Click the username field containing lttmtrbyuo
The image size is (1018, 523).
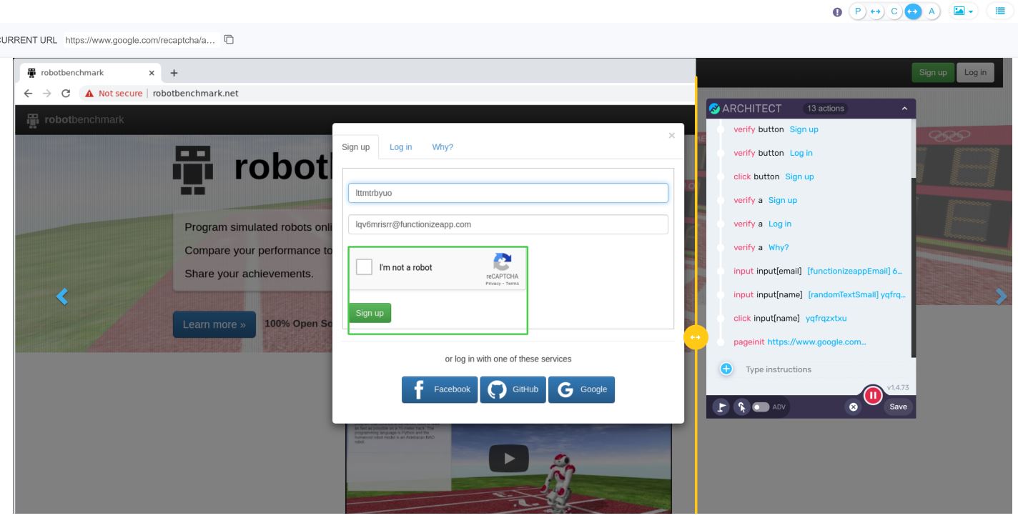coord(508,193)
